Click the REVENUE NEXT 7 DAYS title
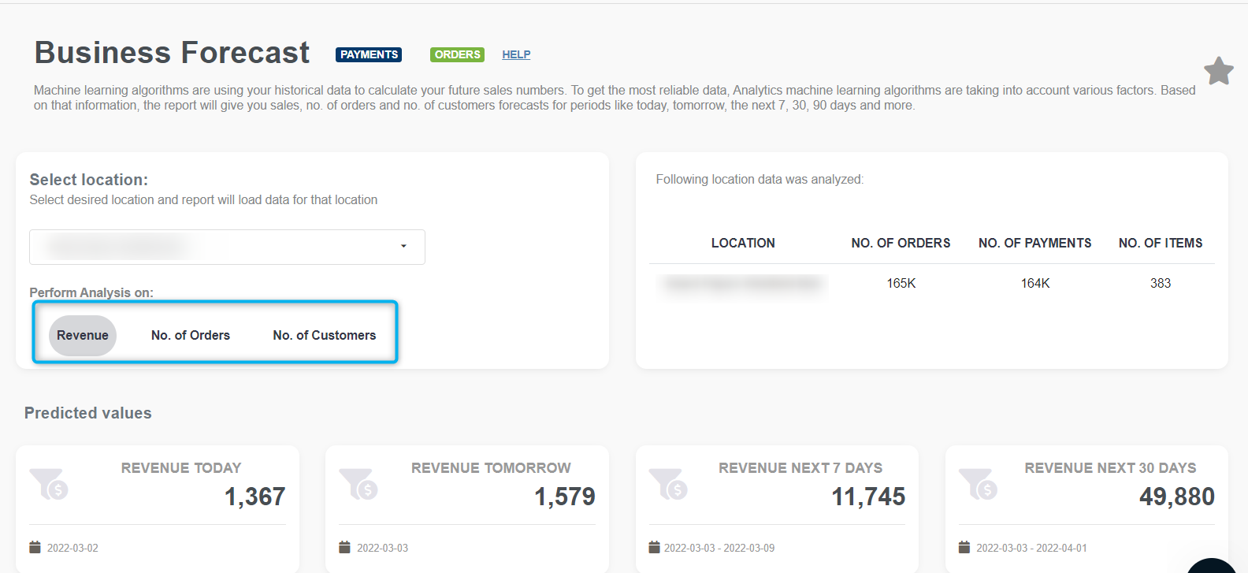Screen dimensions: 1248x573 800,468
